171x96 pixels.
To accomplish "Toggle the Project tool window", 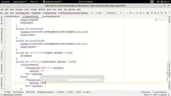I will point(2,20).
